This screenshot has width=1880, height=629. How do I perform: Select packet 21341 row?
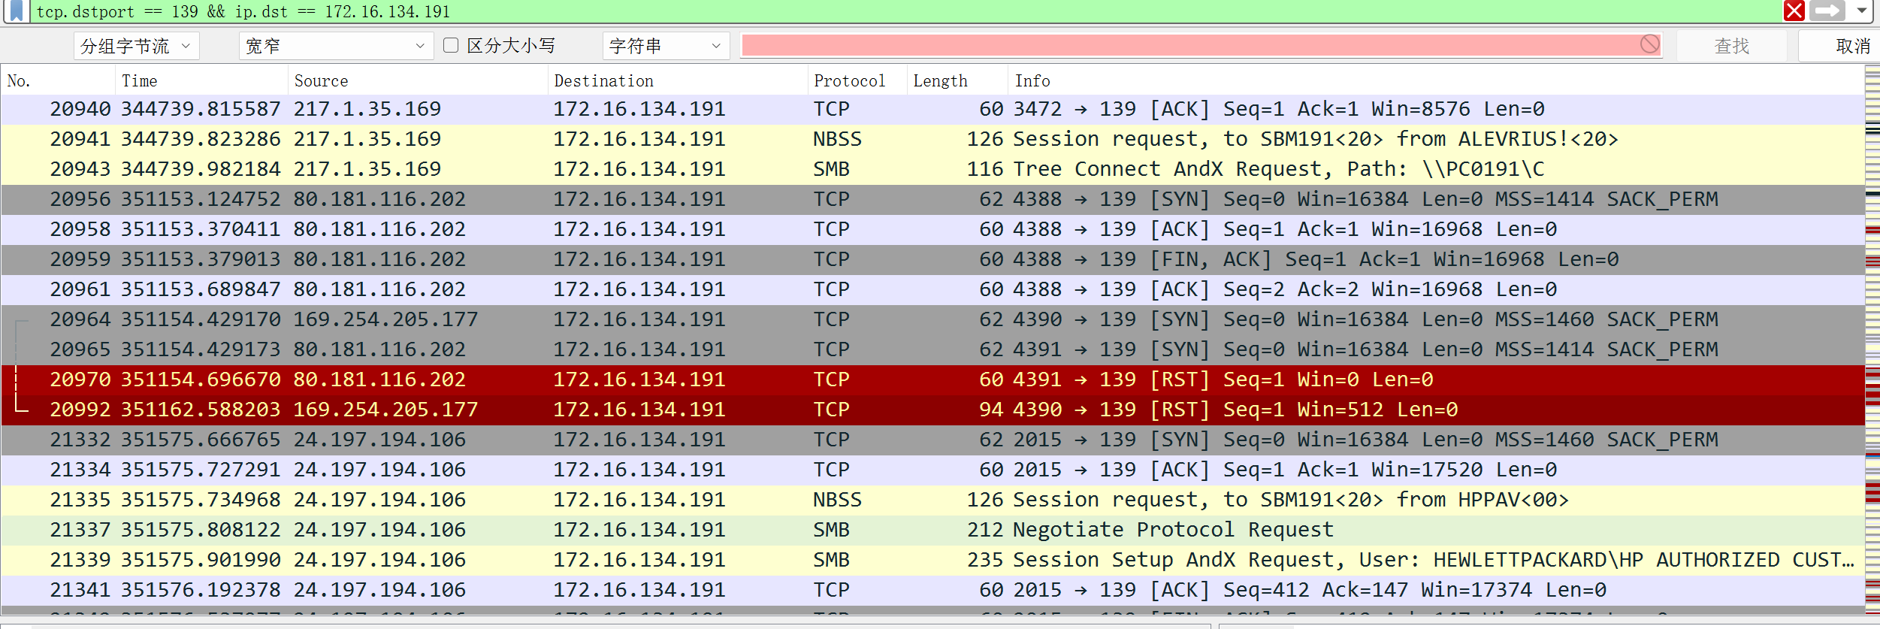932,590
